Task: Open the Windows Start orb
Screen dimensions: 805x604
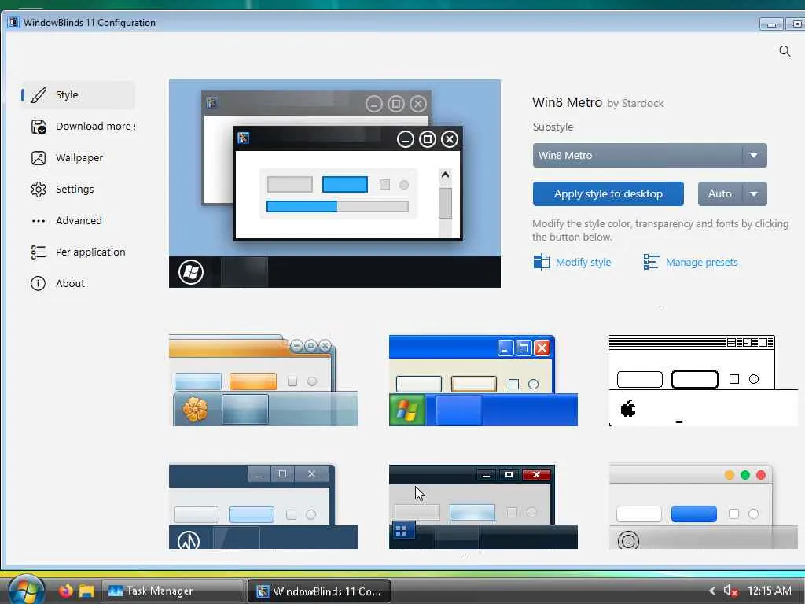Action: coord(27,590)
